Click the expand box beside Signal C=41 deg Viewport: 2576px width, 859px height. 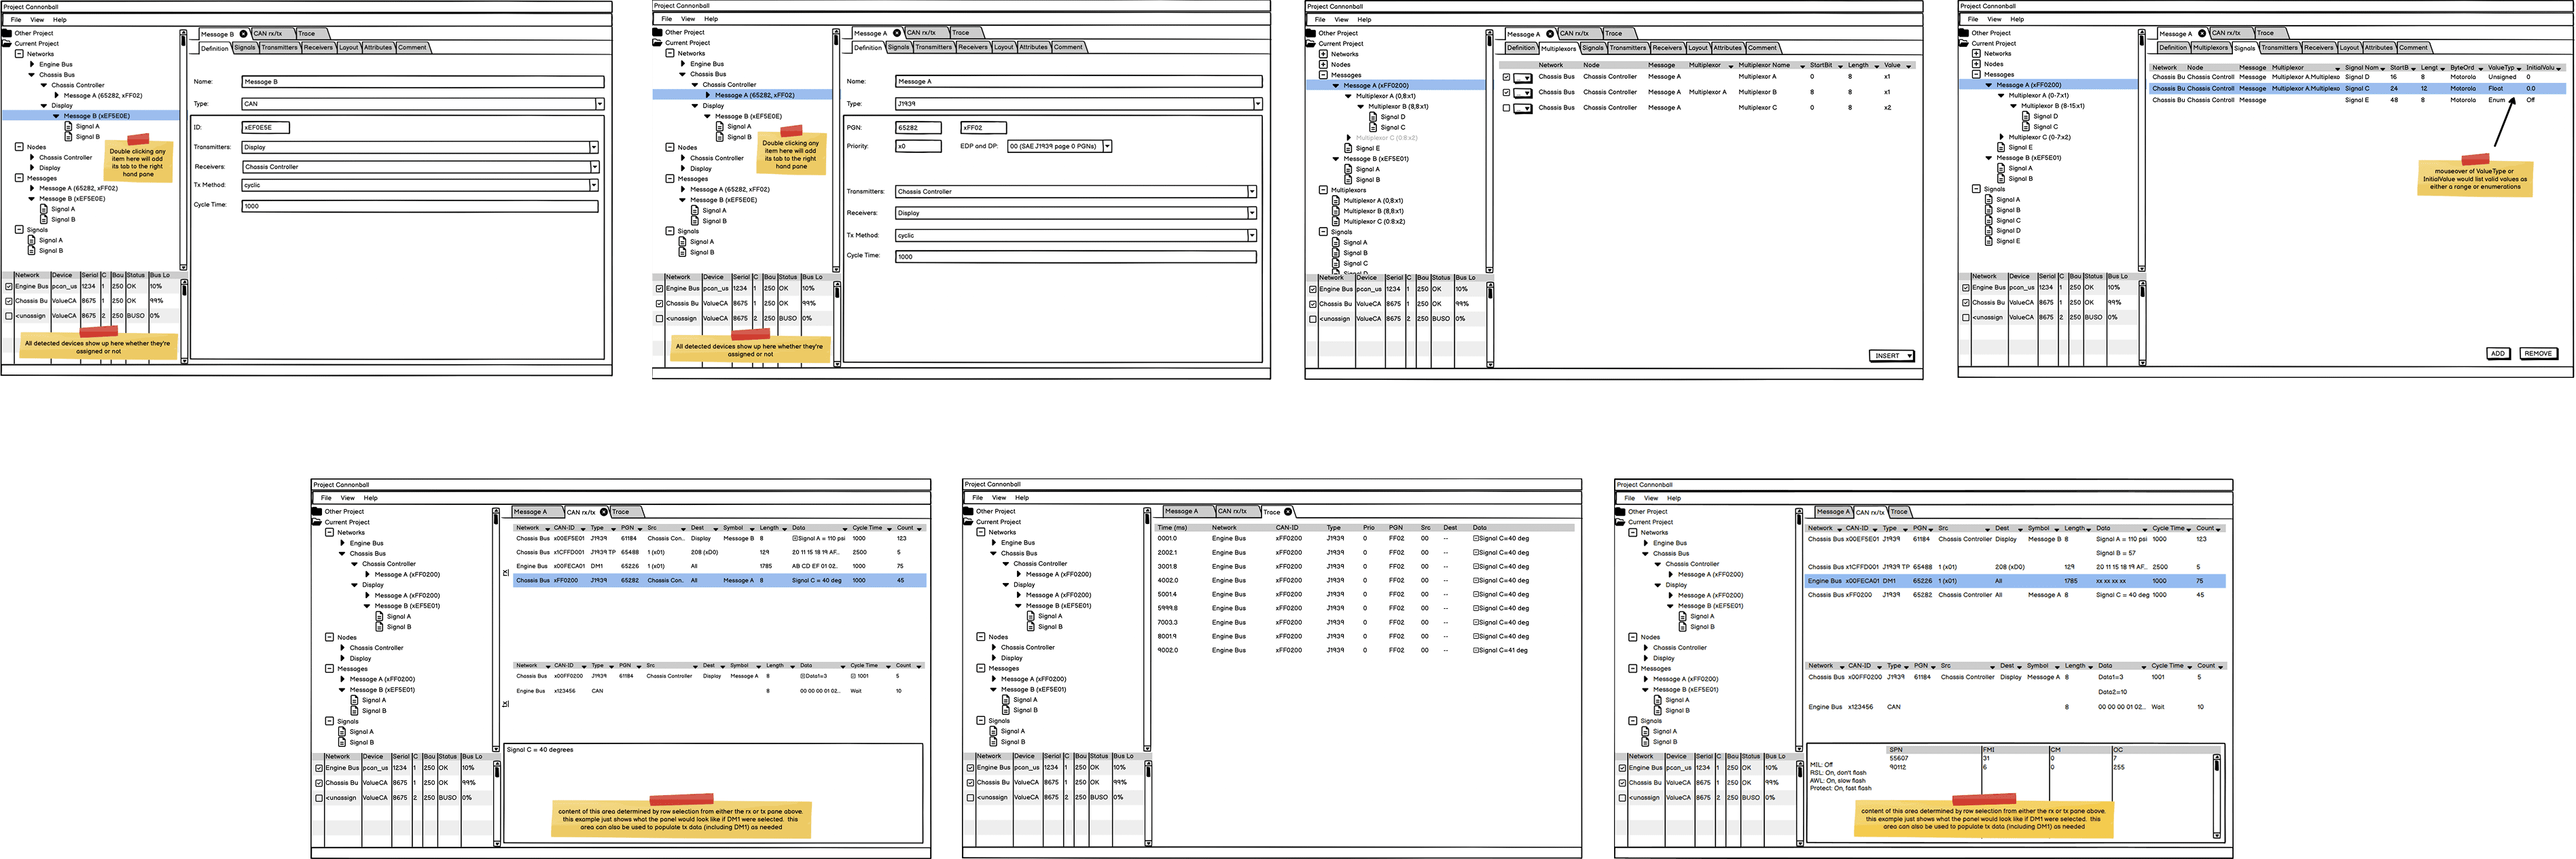1475,650
